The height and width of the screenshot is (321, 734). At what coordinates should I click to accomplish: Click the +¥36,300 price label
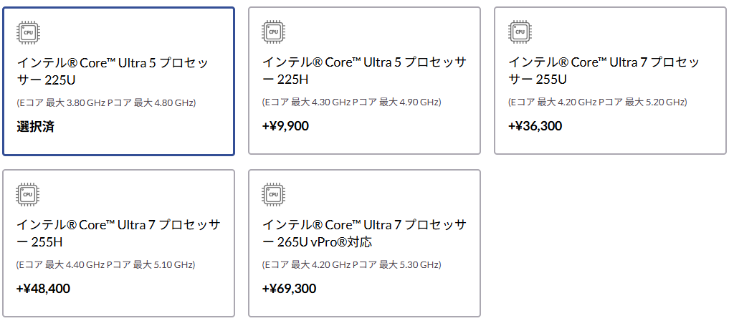[535, 126]
